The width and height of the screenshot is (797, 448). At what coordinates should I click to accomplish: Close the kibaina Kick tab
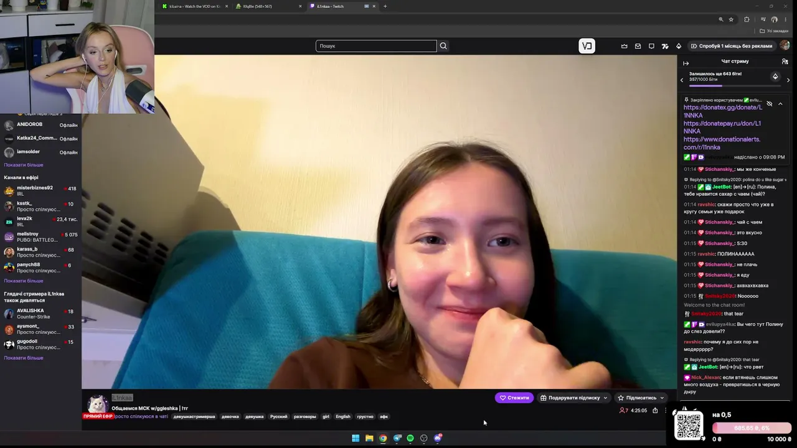point(227,6)
